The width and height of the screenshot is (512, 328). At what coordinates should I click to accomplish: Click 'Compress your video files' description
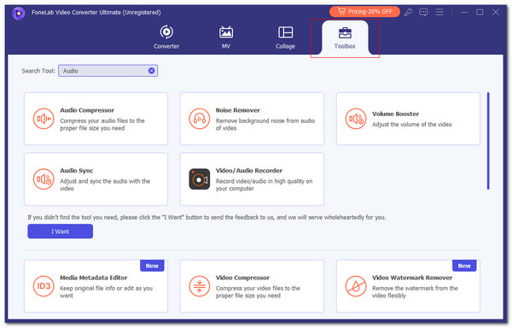pyautogui.click(x=258, y=292)
